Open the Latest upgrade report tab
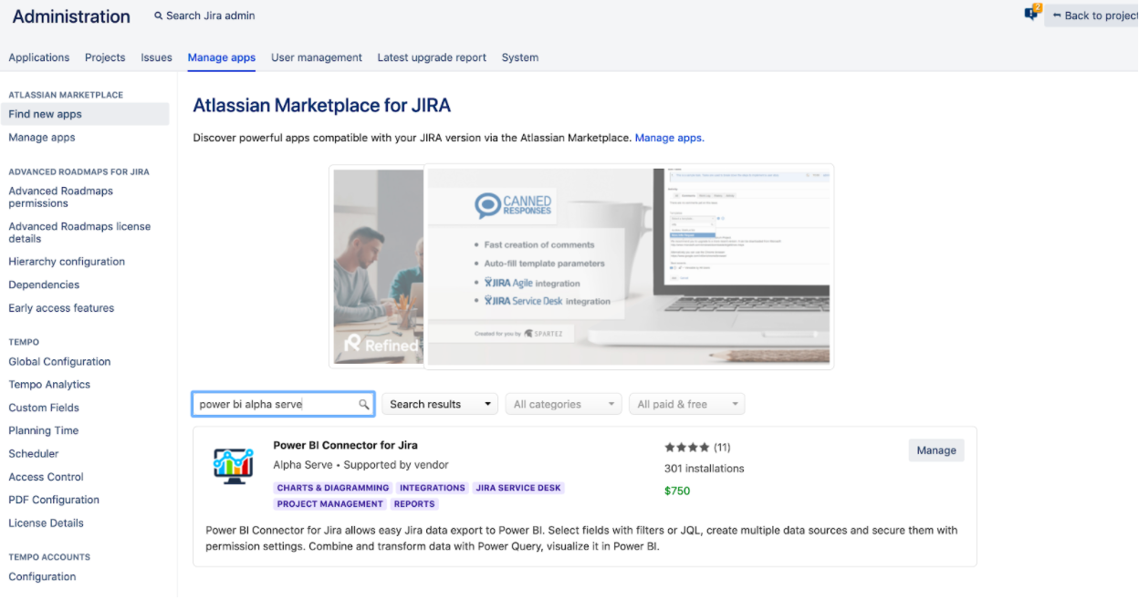 coord(432,57)
